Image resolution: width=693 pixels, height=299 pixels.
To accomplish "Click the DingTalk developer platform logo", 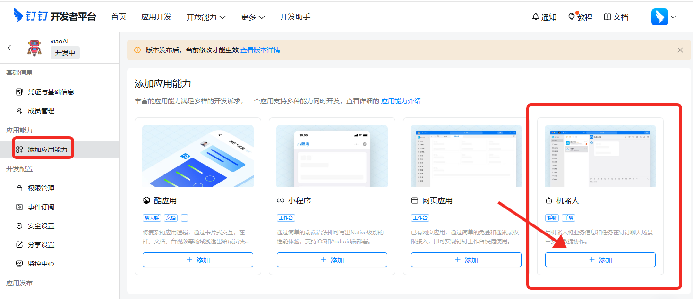I will tap(55, 17).
